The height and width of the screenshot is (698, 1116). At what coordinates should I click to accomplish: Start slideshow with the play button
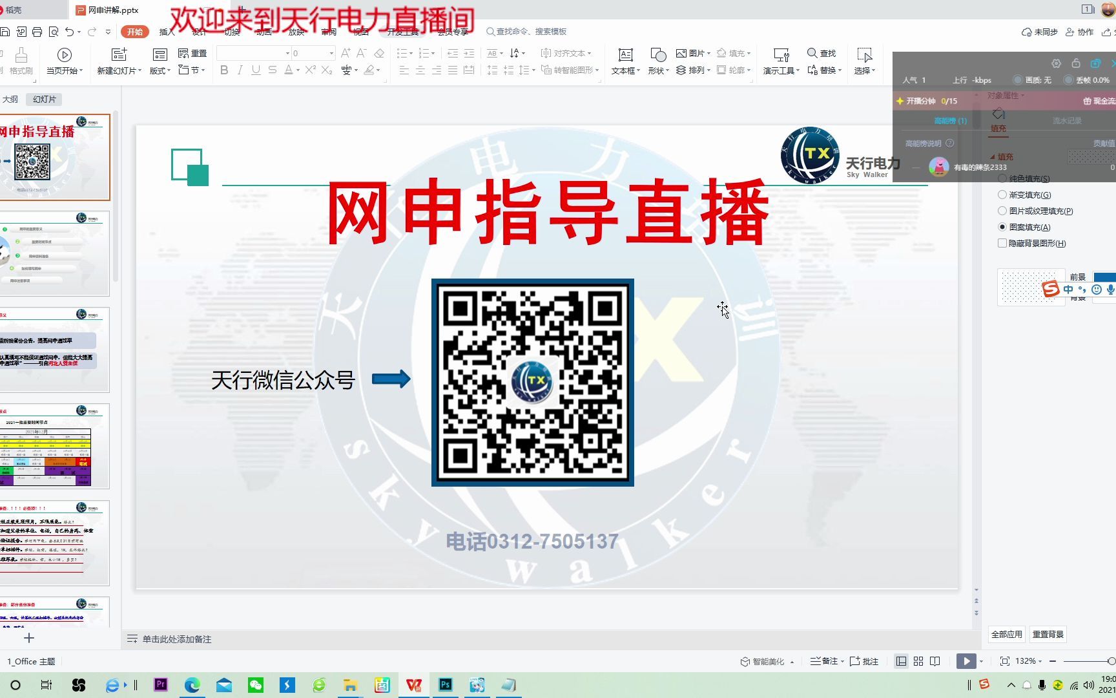tap(966, 661)
